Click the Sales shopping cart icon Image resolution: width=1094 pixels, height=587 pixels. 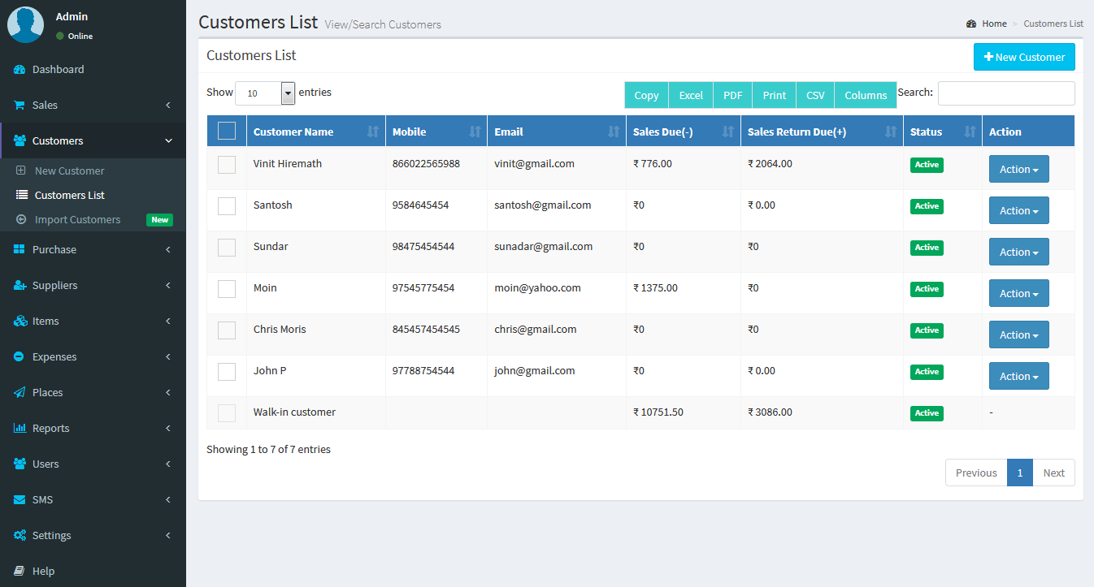[x=20, y=106]
